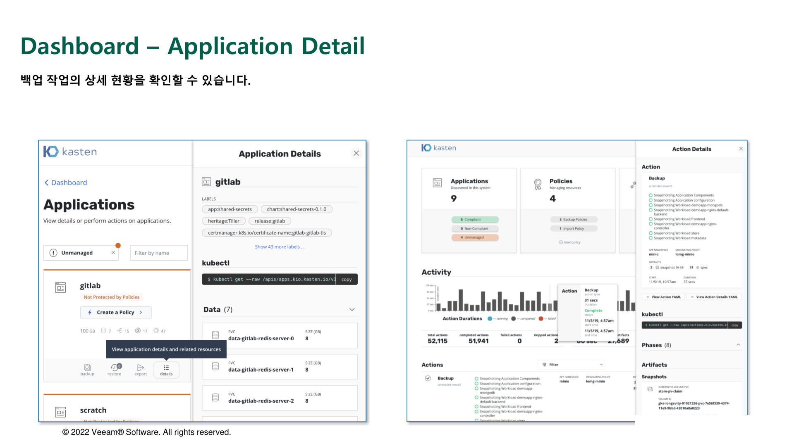Viewport: 794px width, 446px height.
Task: Collapse the Data (7) section
Action: [352, 310]
